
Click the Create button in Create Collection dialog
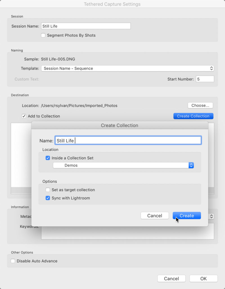187,215
